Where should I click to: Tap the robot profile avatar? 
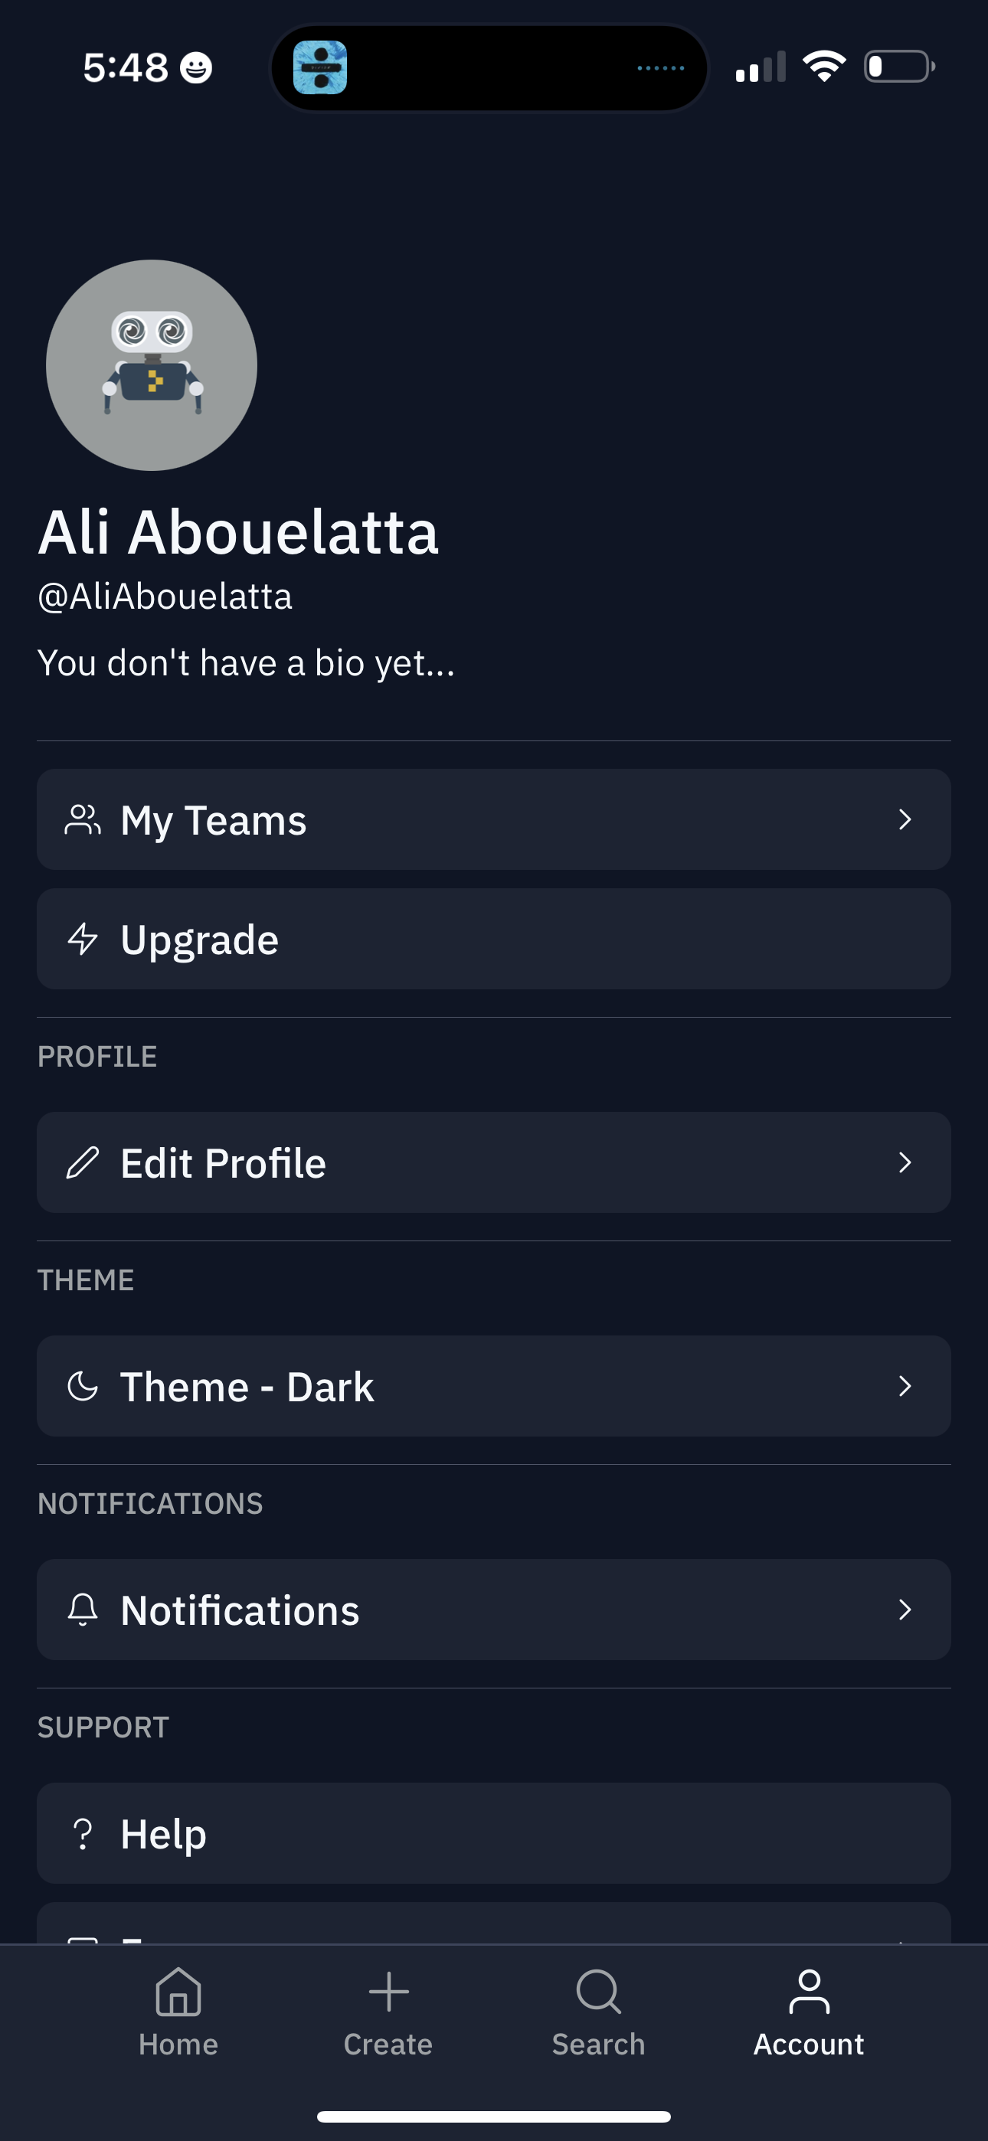pyautogui.click(x=152, y=366)
